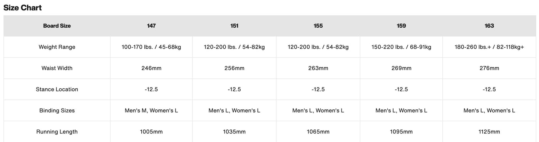This screenshot has height=142, width=539.
Task: Click the 246mm waist width cell
Action: 151,68
